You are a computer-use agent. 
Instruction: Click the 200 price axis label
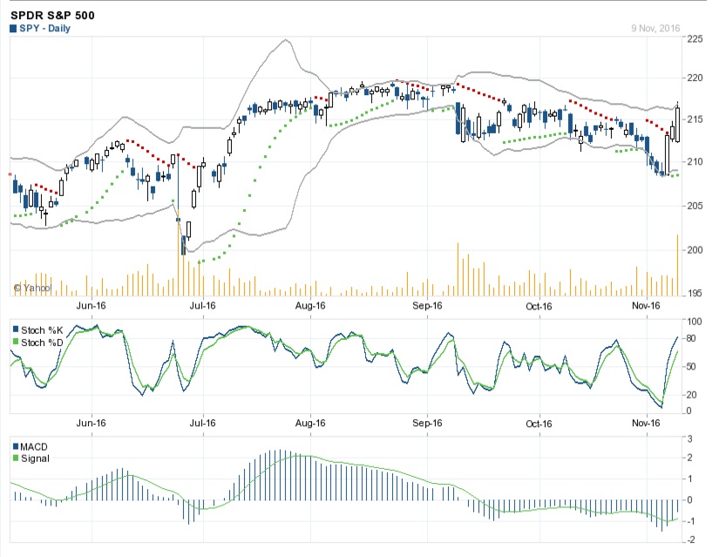point(695,249)
